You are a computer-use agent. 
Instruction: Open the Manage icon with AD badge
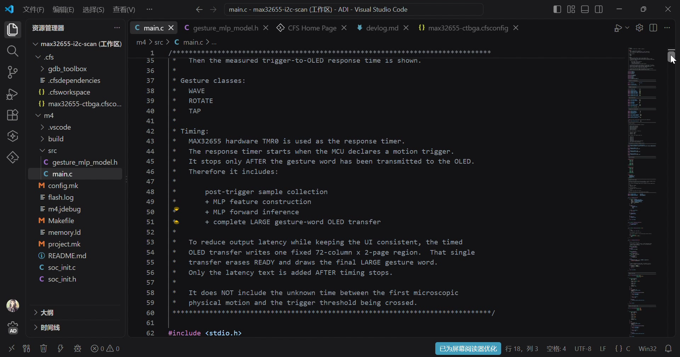coord(13,328)
